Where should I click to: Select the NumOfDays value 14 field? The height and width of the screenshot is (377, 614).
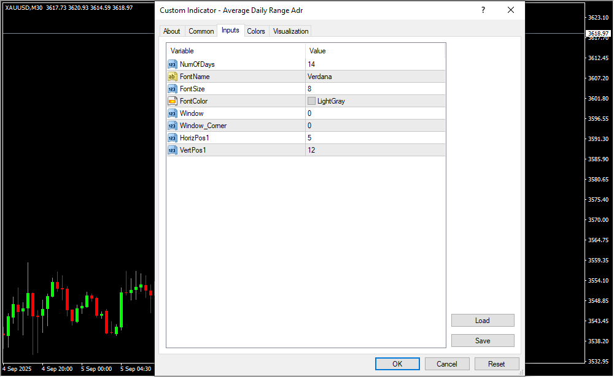point(375,64)
